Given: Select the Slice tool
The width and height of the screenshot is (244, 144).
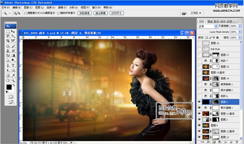Looking at the screenshot, I should click(x=13, y=41).
